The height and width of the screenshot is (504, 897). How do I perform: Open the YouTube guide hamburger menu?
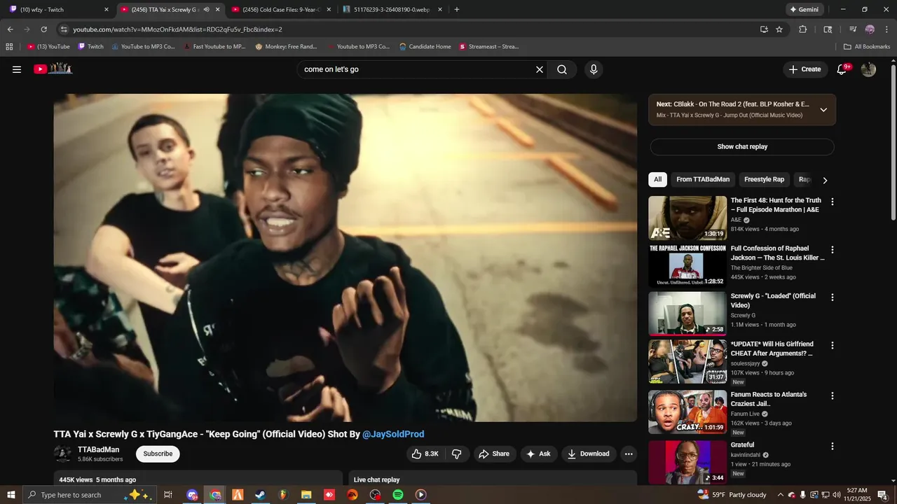[17, 69]
